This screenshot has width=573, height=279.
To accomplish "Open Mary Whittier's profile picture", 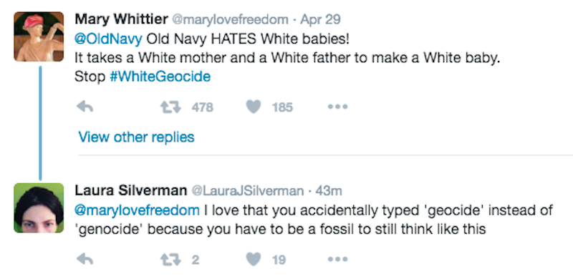I will [39, 36].
